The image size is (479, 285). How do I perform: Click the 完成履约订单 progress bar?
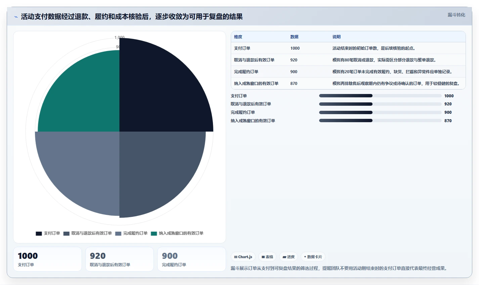(x=380, y=112)
